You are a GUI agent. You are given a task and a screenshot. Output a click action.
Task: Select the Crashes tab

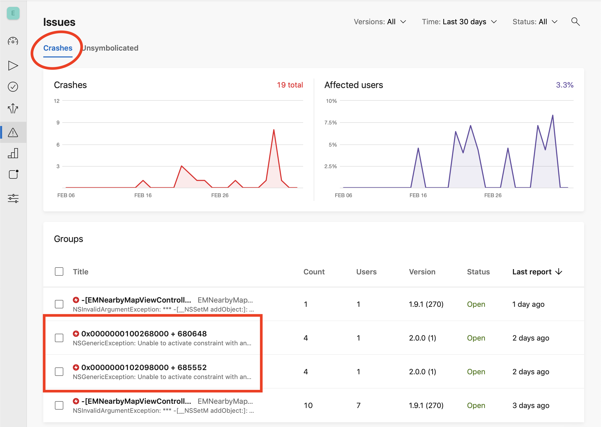[x=58, y=48]
